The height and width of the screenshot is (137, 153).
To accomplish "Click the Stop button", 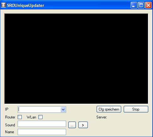I will (x=136, y=109).
